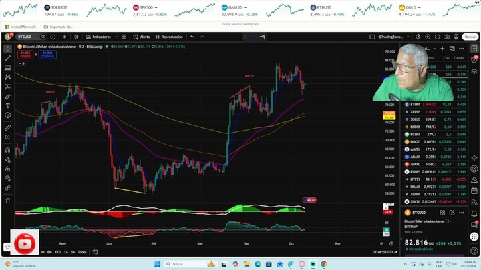
Task: Toggle stay in drawing mode
Action: point(7,159)
